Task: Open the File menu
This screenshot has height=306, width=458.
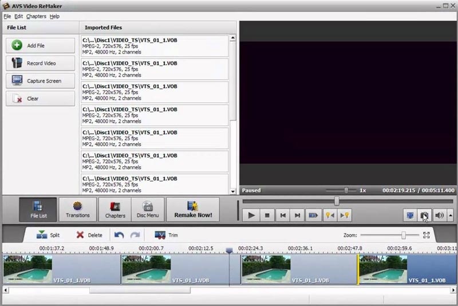Action: (x=7, y=17)
